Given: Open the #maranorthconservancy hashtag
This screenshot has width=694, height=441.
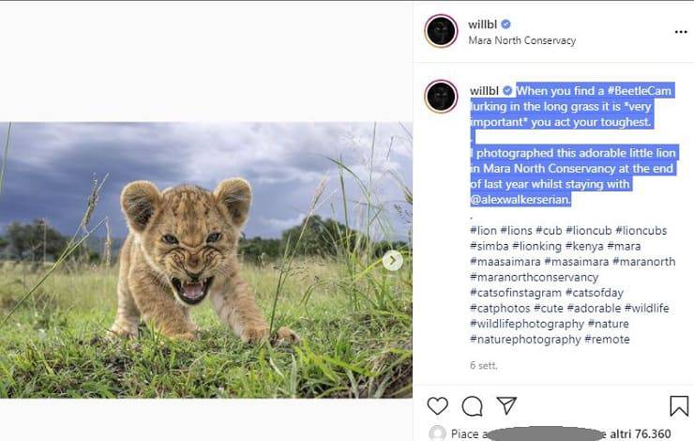Looking at the screenshot, I should click(534, 278).
